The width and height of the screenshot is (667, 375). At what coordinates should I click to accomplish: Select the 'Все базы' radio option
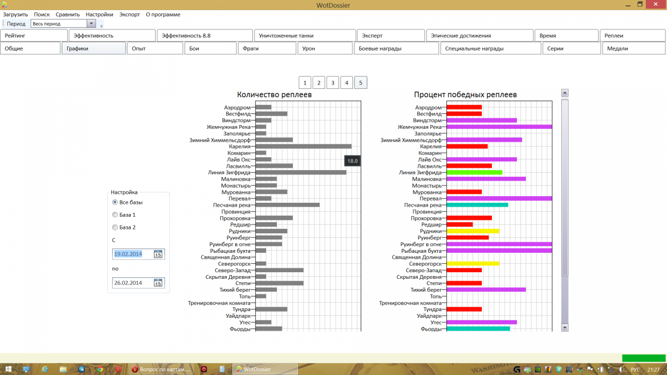coord(115,202)
